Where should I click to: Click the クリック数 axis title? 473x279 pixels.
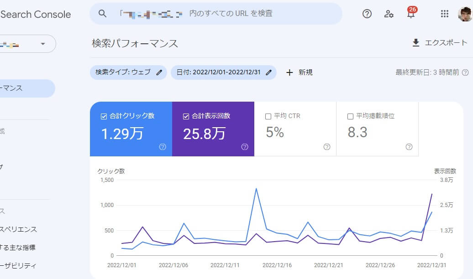[111, 171]
